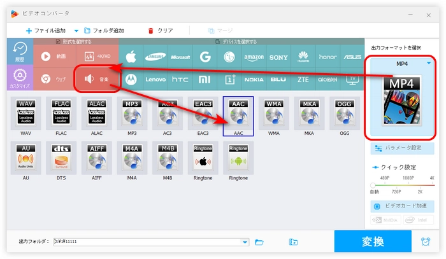This screenshot has height=259, width=446.
Task: Open the output folder browse icon
Action: 259,242
